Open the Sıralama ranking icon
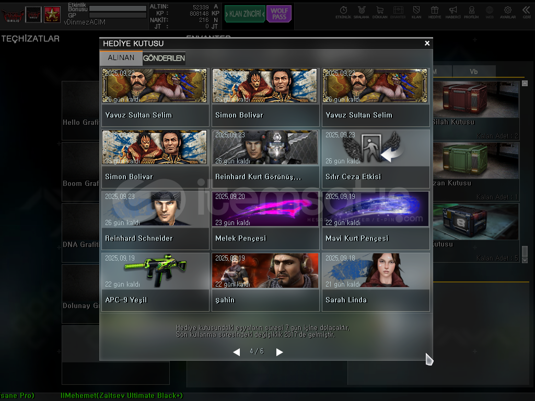This screenshot has width=535, height=401. click(362, 12)
